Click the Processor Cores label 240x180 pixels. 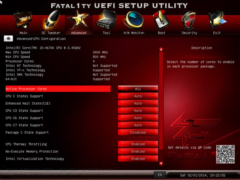point(19,61)
